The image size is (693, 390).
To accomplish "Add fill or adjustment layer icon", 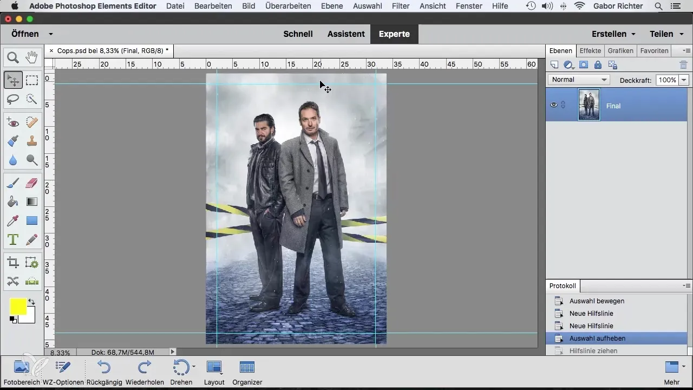I will [568, 65].
